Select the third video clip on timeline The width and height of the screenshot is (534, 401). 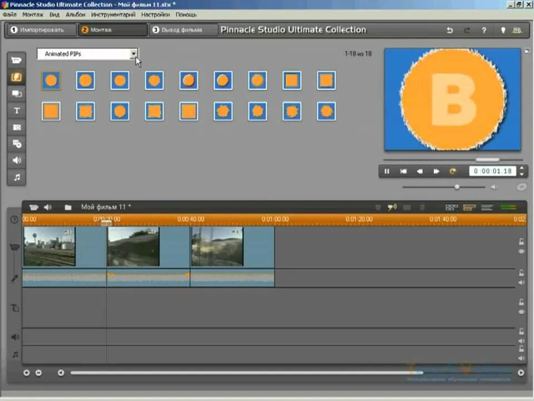(x=233, y=247)
